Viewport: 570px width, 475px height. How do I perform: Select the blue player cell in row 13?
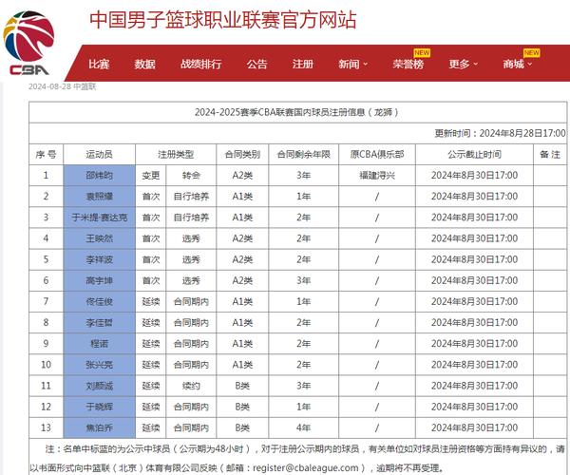click(x=99, y=428)
